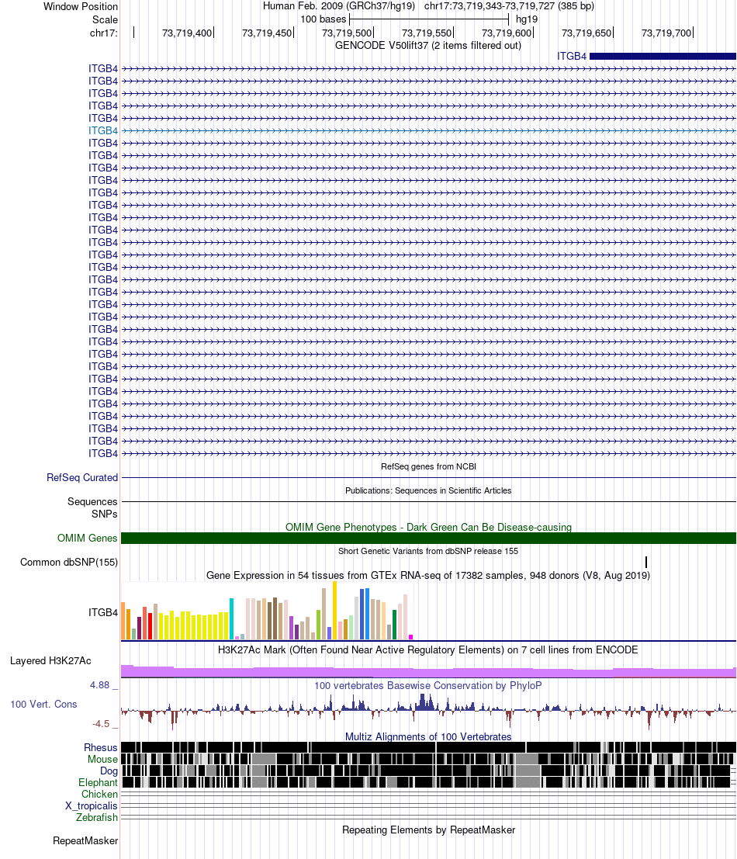Click Publications: Sequences in Scientific Articles title
This screenshot has height=859, width=737.
click(x=428, y=490)
